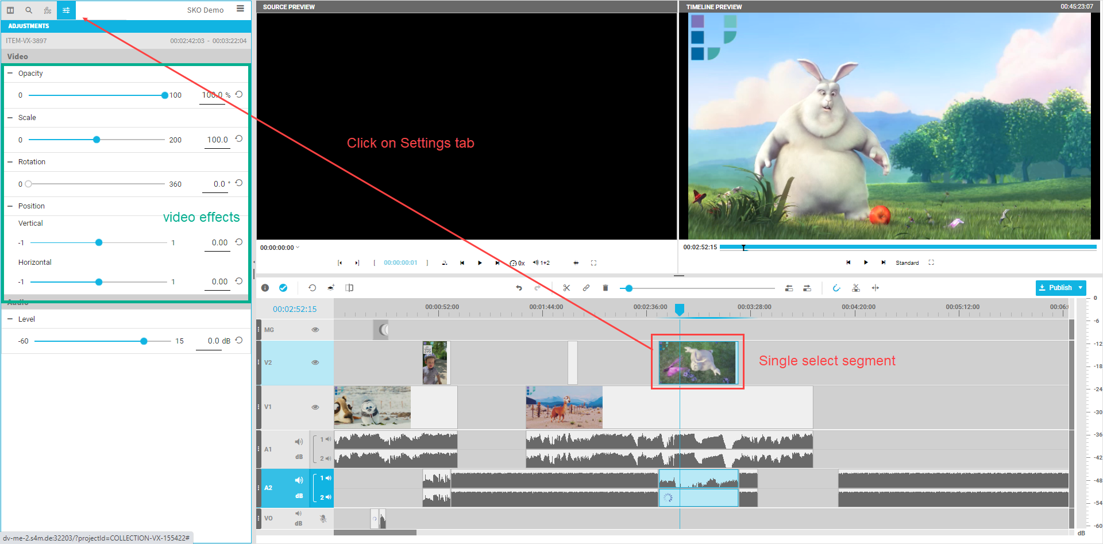Toggle visibility of the MG track

[315, 330]
